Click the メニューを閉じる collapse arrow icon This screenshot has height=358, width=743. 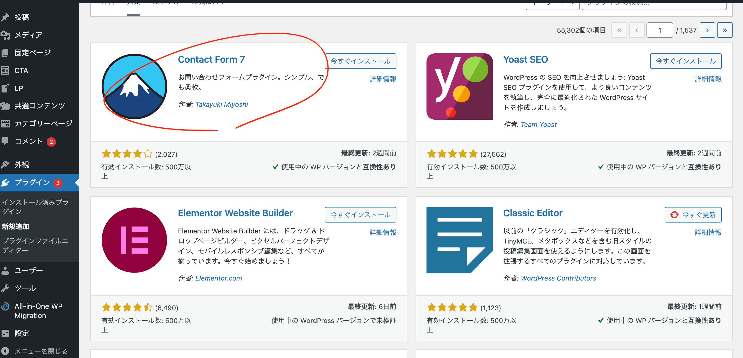point(5,351)
